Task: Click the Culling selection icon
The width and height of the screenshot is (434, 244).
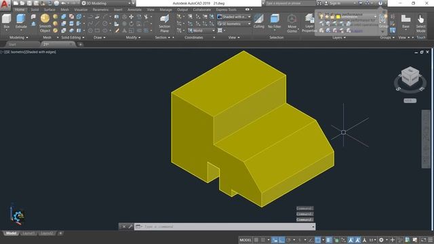Action: 259,21
